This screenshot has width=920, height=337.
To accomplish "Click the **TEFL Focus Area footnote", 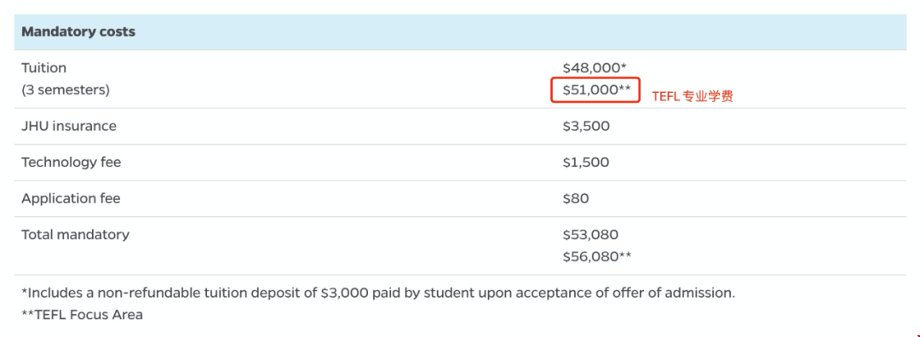I will click(82, 315).
